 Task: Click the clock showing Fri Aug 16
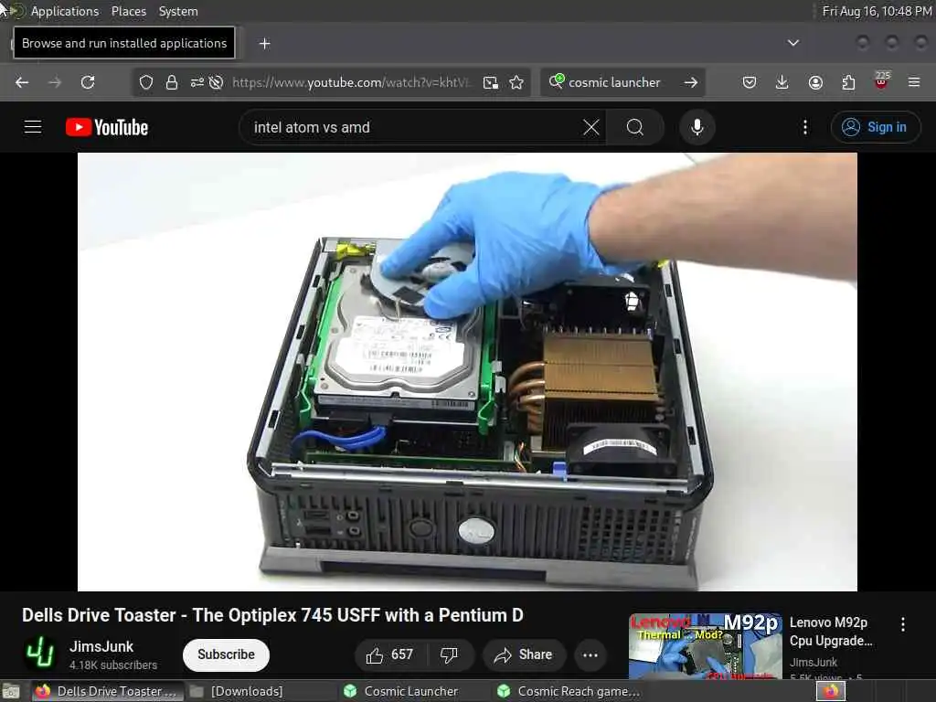point(877,11)
